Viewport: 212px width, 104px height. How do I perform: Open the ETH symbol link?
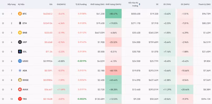point(25,23)
